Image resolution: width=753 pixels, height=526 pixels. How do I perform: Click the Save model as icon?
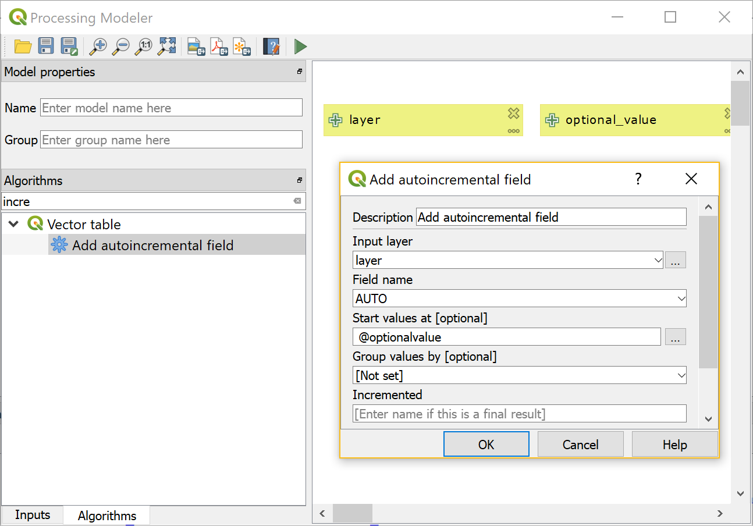pyautogui.click(x=69, y=47)
